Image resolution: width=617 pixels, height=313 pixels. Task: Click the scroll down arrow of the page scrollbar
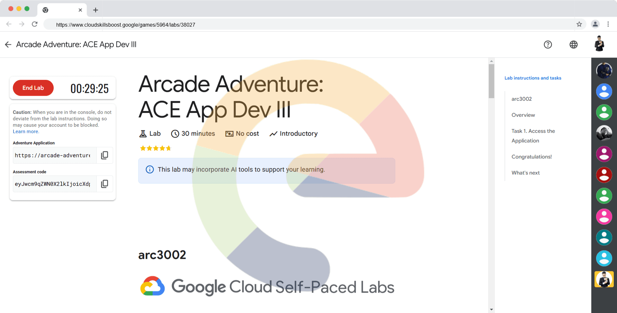491,309
